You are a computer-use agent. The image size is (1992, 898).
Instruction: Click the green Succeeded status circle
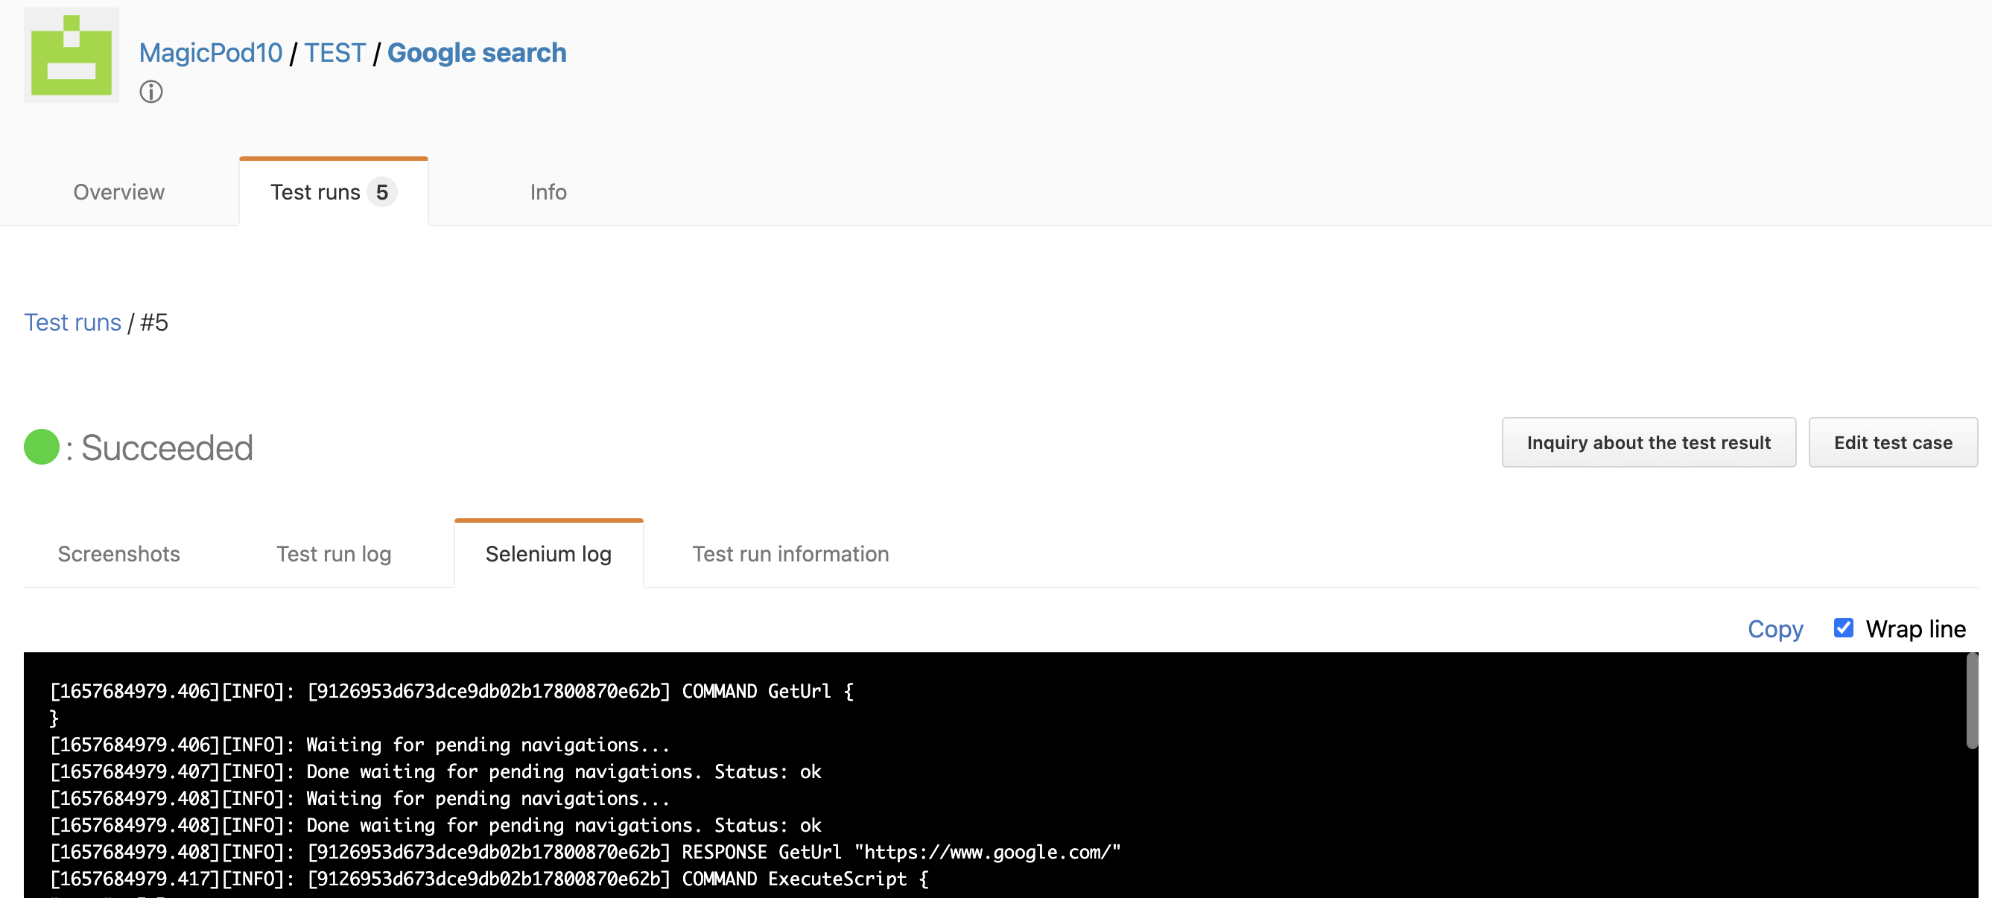click(42, 447)
